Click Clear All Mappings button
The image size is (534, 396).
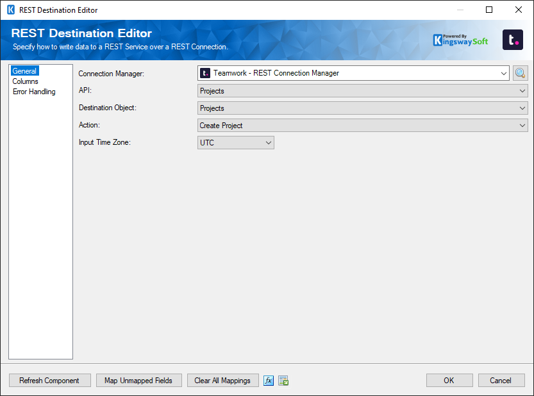tap(222, 381)
